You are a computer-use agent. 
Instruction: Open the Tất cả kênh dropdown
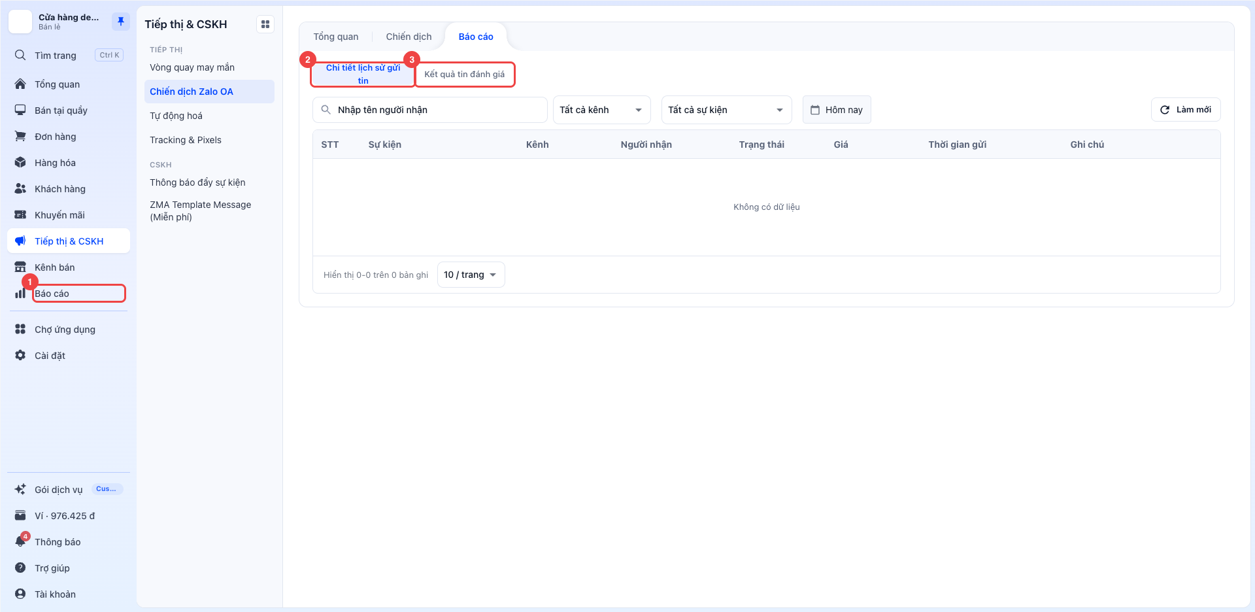pos(601,110)
